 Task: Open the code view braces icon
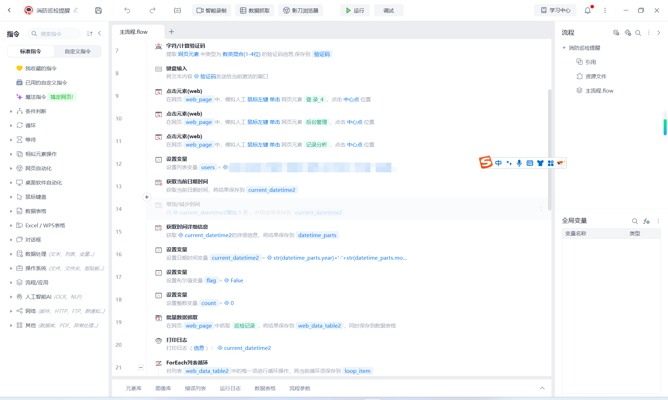click(177, 10)
